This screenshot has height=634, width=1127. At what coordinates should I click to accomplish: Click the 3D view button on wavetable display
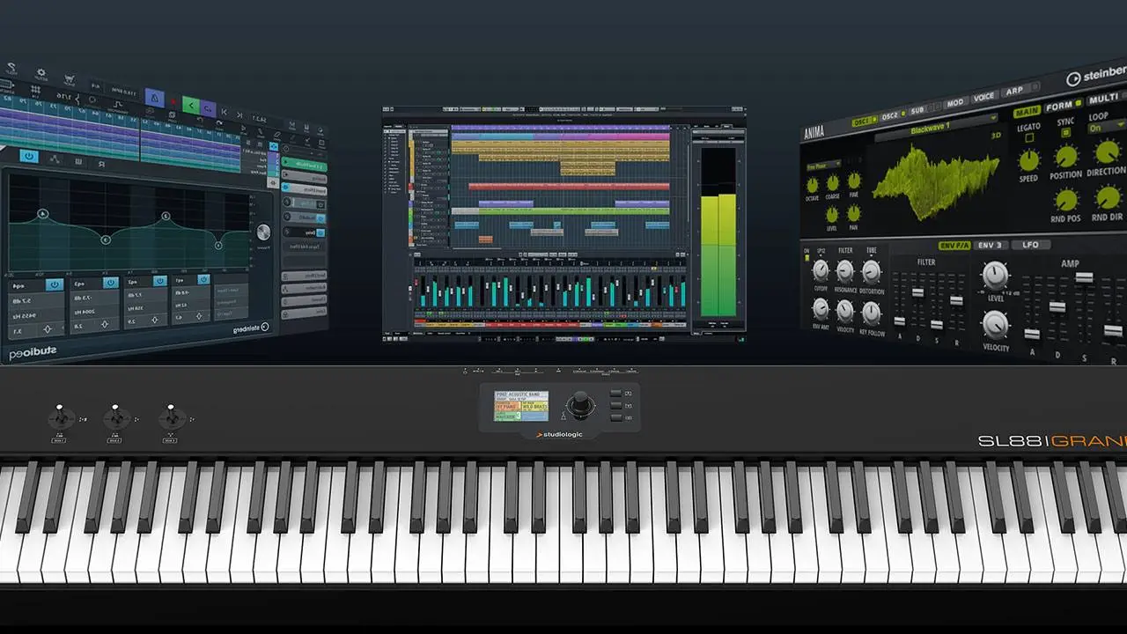point(995,136)
